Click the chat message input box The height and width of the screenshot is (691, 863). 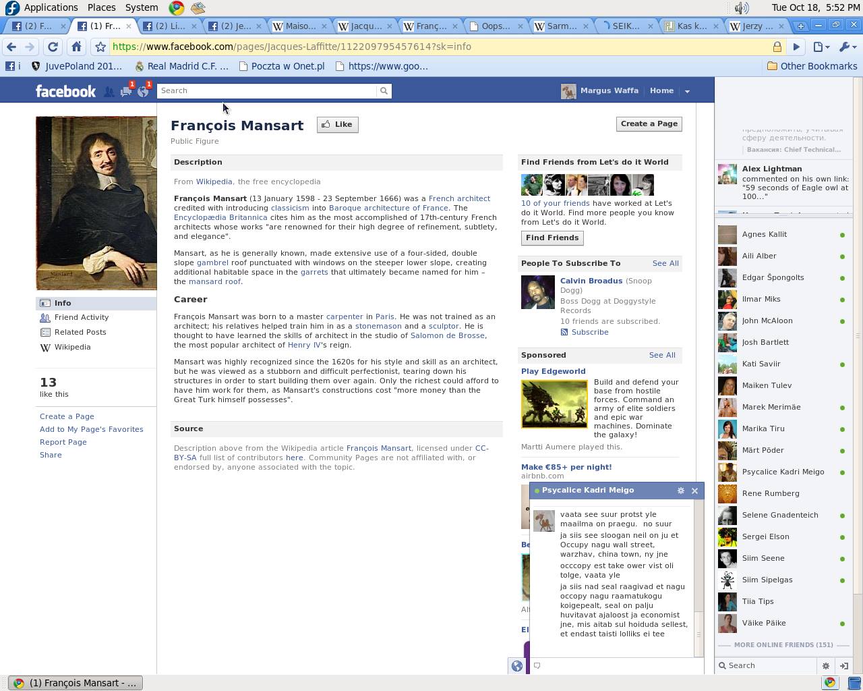pyautogui.click(x=617, y=665)
